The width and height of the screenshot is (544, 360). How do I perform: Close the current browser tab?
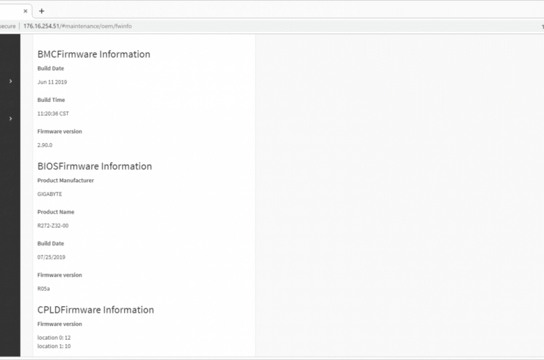(x=25, y=11)
